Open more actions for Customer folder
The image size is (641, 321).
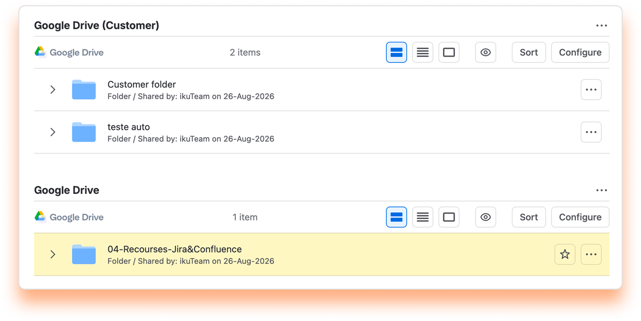(591, 90)
